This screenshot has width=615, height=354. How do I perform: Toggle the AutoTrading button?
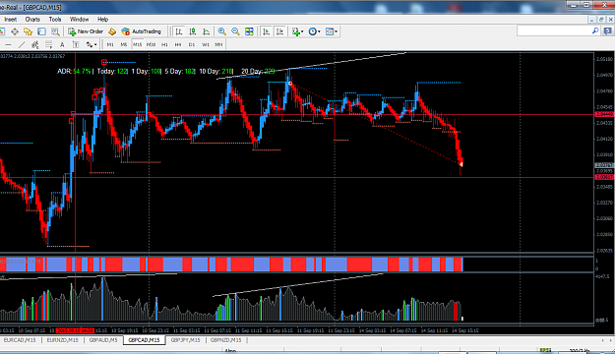[x=142, y=31]
